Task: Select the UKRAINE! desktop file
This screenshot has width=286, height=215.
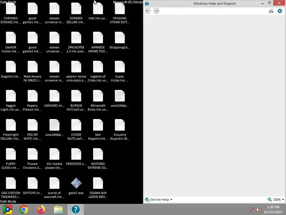Action: coord(54,99)
